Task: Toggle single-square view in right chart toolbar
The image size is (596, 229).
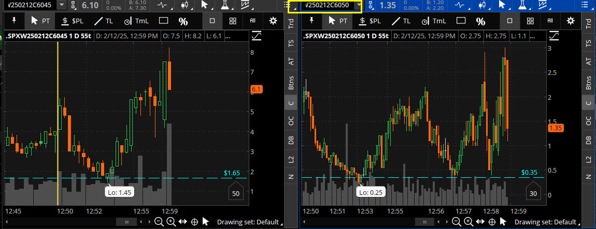Action: point(510,21)
